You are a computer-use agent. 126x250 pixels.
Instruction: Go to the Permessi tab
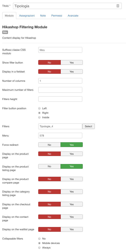(x=56, y=15)
